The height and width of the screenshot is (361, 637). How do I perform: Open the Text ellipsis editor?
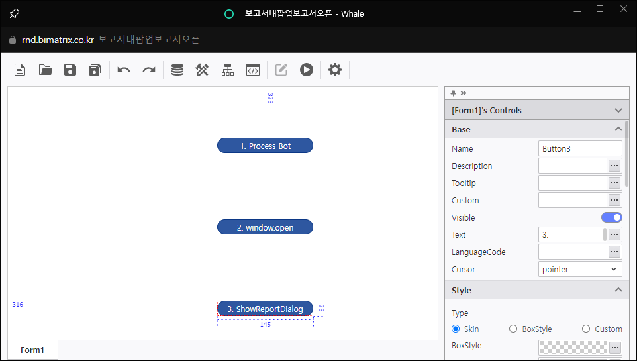coord(614,234)
